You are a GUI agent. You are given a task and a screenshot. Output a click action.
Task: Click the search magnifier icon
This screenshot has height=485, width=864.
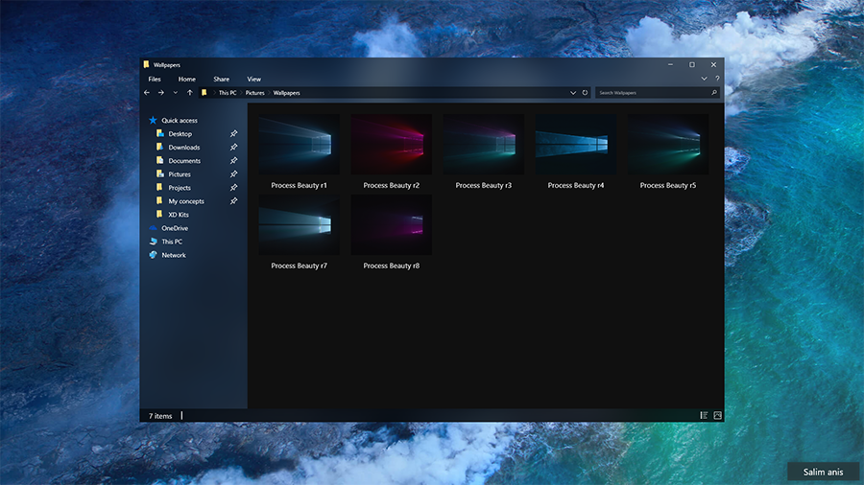point(713,93)
